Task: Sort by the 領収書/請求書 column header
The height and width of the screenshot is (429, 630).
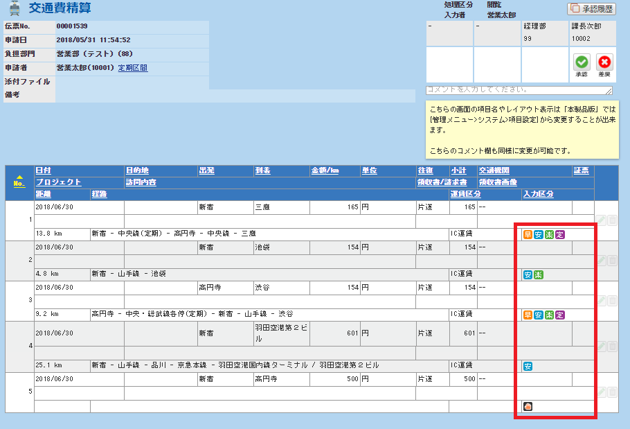Action: (442, 182)
